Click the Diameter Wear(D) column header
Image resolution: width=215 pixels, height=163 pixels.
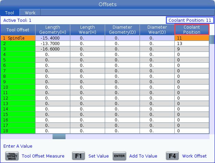(x=157, y=30)
